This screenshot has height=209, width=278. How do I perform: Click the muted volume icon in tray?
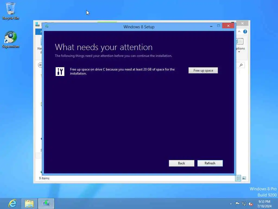[251, 204]
